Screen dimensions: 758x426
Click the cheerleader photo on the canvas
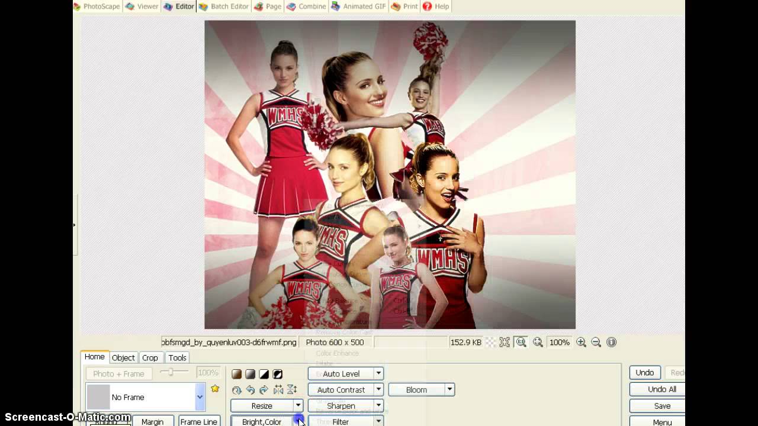(390, 175)
